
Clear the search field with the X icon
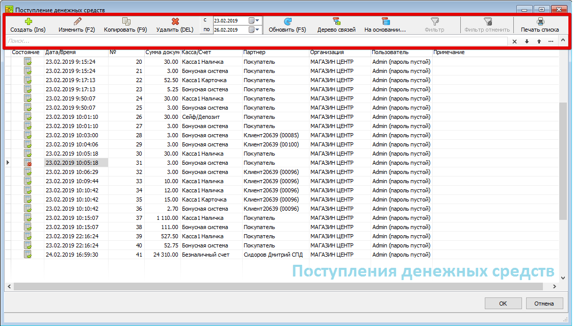pyautogui.click(x=515, y=41)
